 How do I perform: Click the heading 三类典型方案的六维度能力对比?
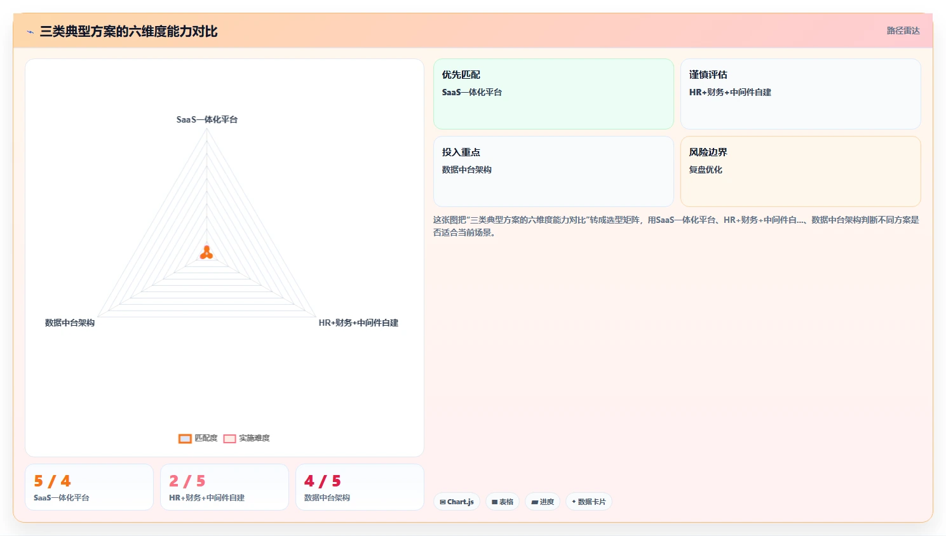tap(129, 32)
